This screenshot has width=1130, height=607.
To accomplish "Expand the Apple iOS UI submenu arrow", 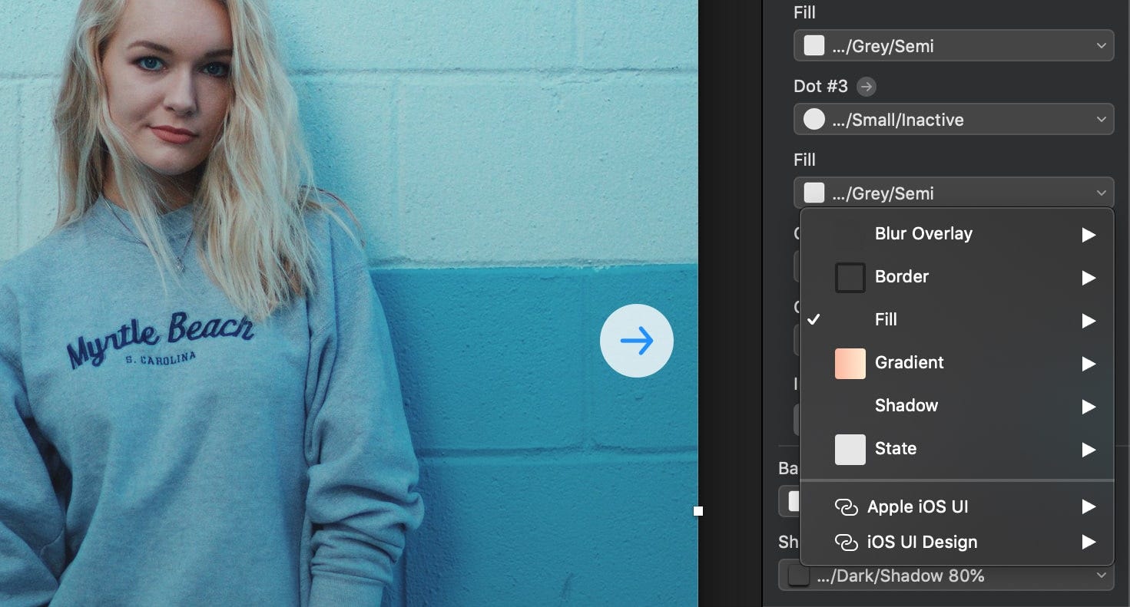I will click(x=1089, y=506).
